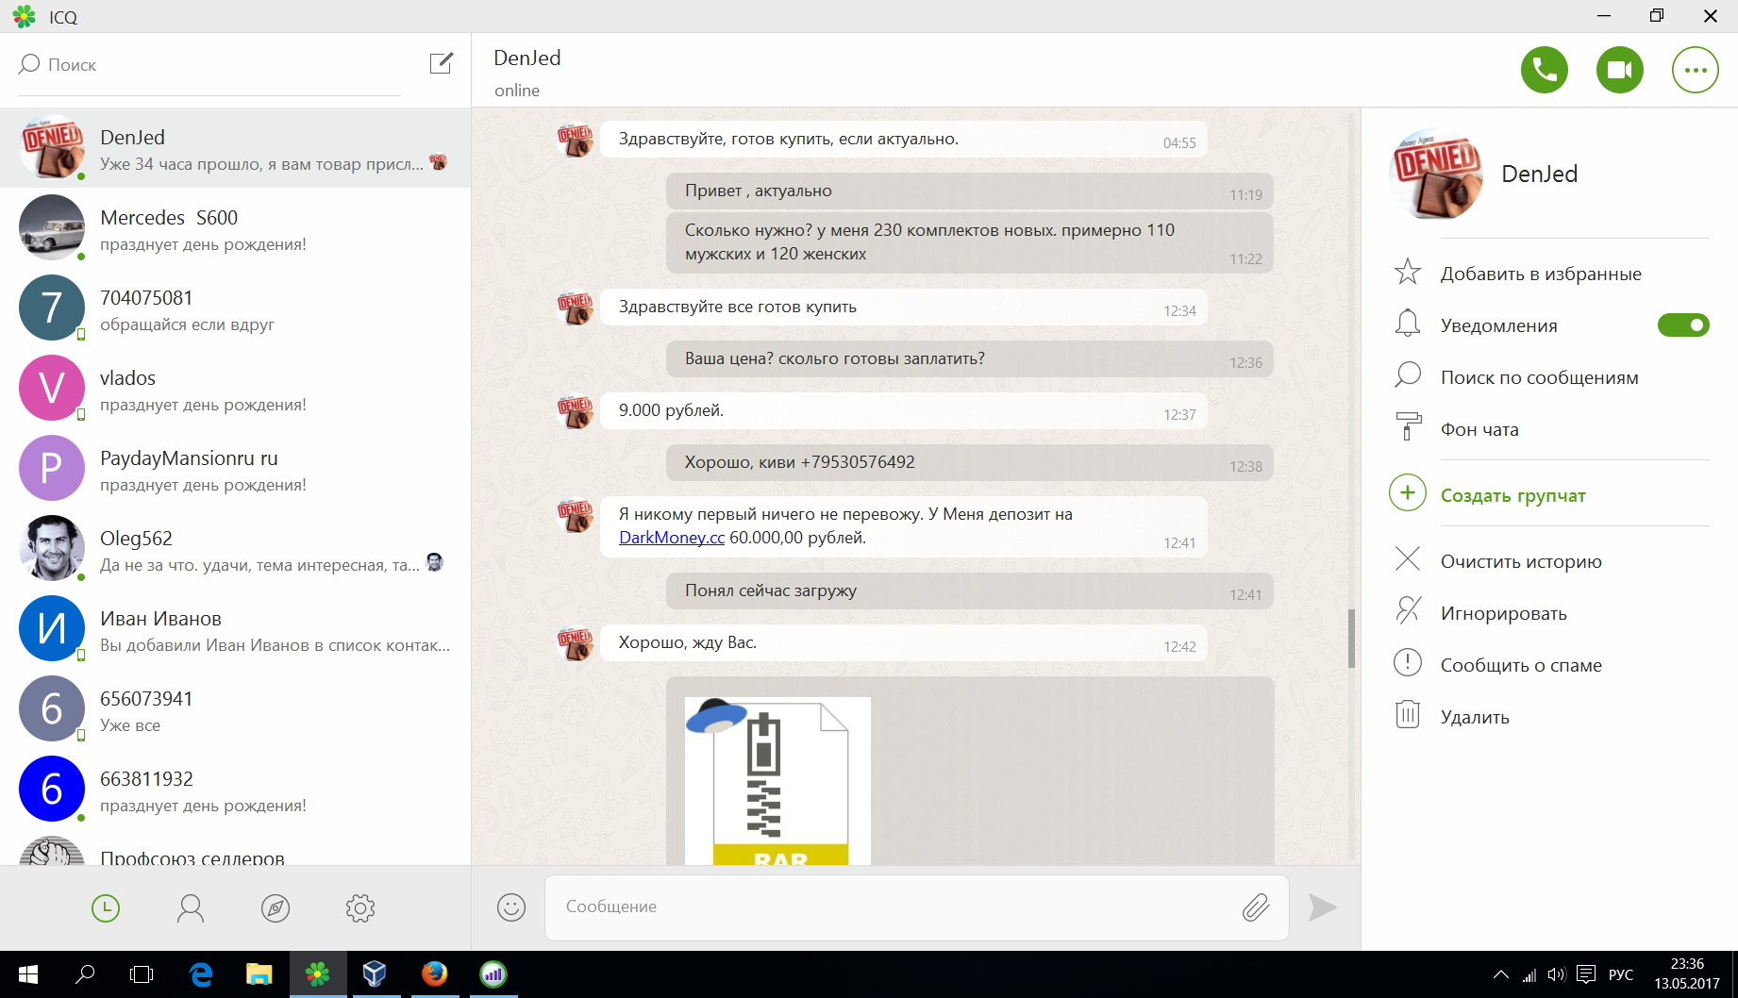Click the paint roller chat background icon
The image size is (1738, 998).
1408,427
